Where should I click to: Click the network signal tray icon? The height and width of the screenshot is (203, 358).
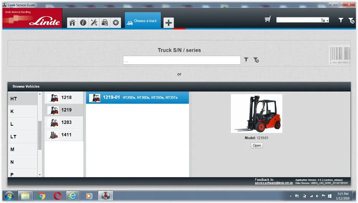coord(311,196)
